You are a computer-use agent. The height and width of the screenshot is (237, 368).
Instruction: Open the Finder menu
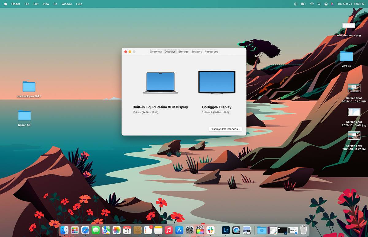point(16,4)
